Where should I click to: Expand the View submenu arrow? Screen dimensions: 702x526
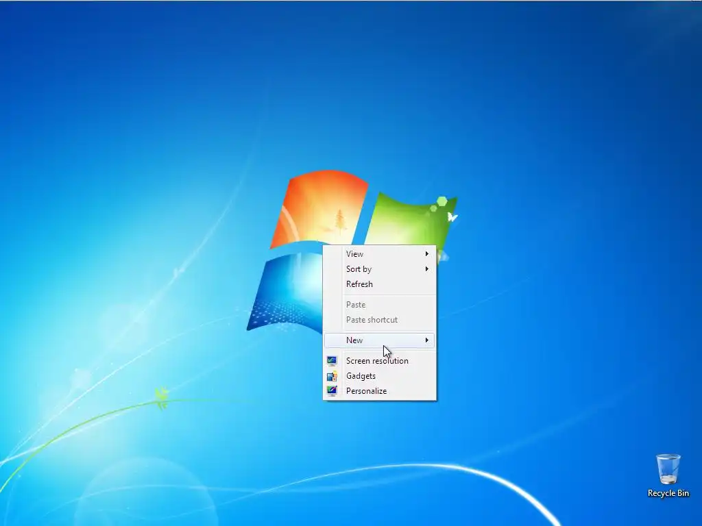pos(426,253)
